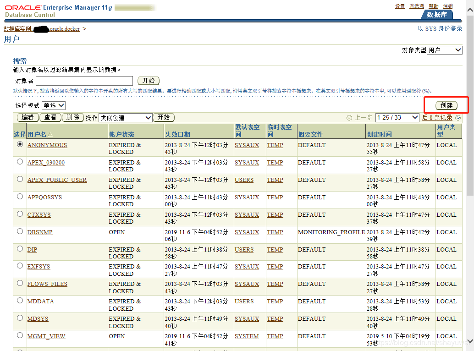Open the APEX_030200 user link
The width and height of the screenshot is (474, 351).
46,163
